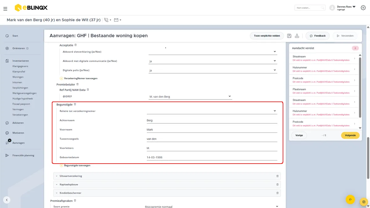
Task: Go to Start in the sidebar
Action: tap(15, 36)
